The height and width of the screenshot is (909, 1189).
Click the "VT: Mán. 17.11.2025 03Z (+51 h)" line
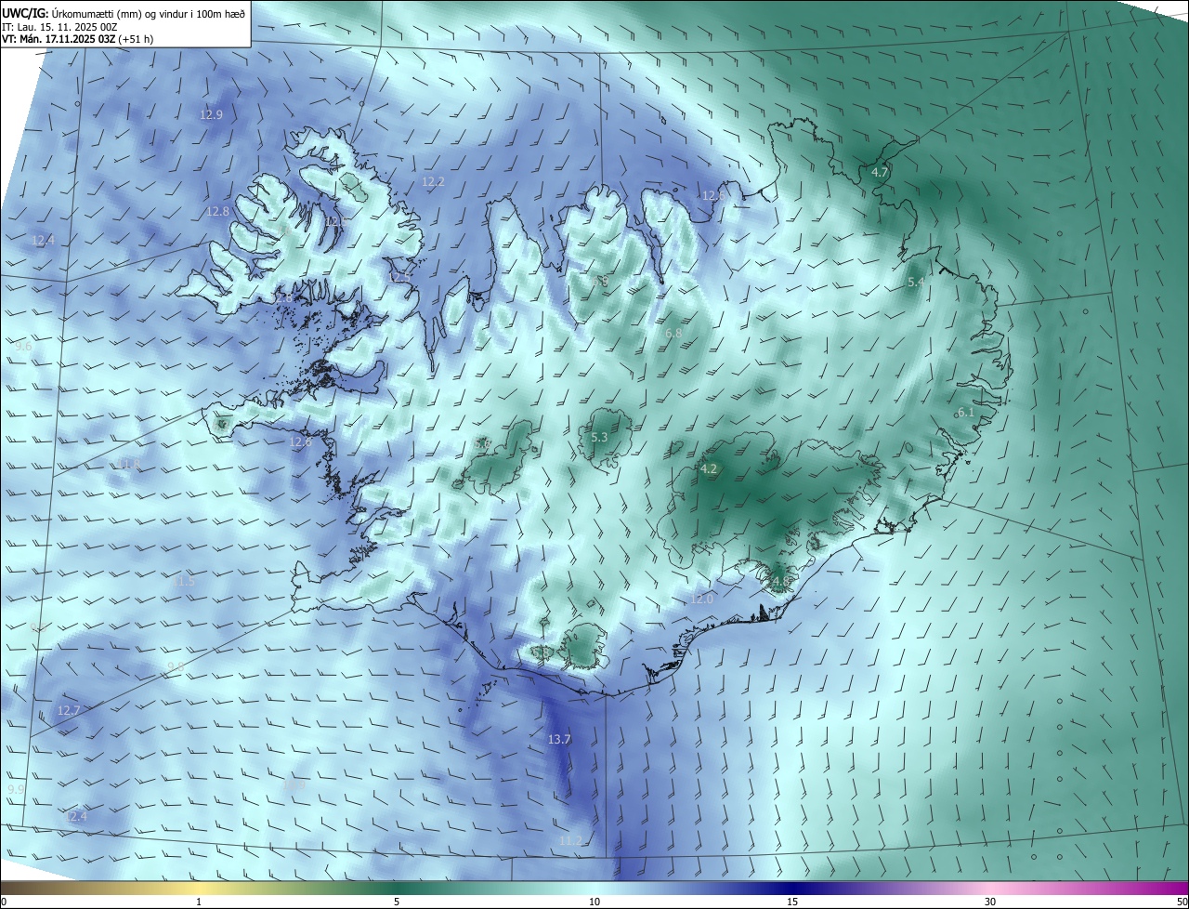coord(78,39)
